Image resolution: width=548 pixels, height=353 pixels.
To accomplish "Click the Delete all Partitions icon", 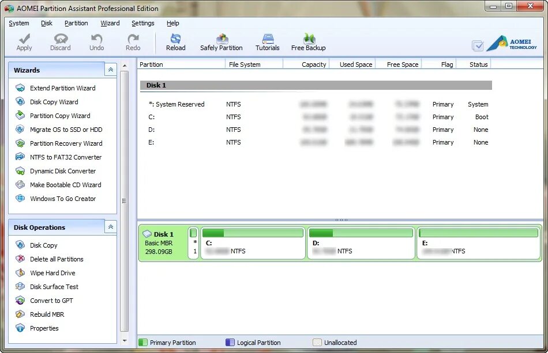I will point(20,259).
